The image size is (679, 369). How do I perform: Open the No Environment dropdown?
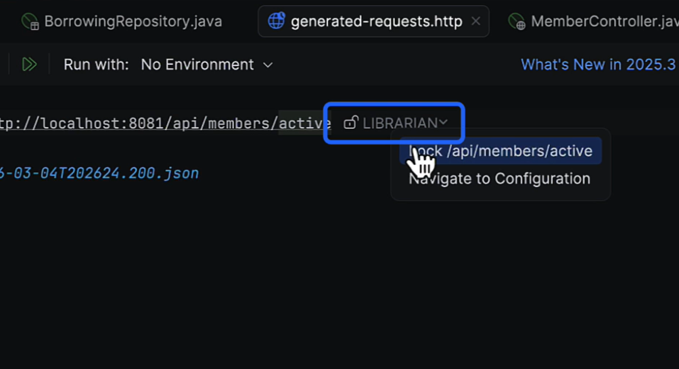pos(197,65)
